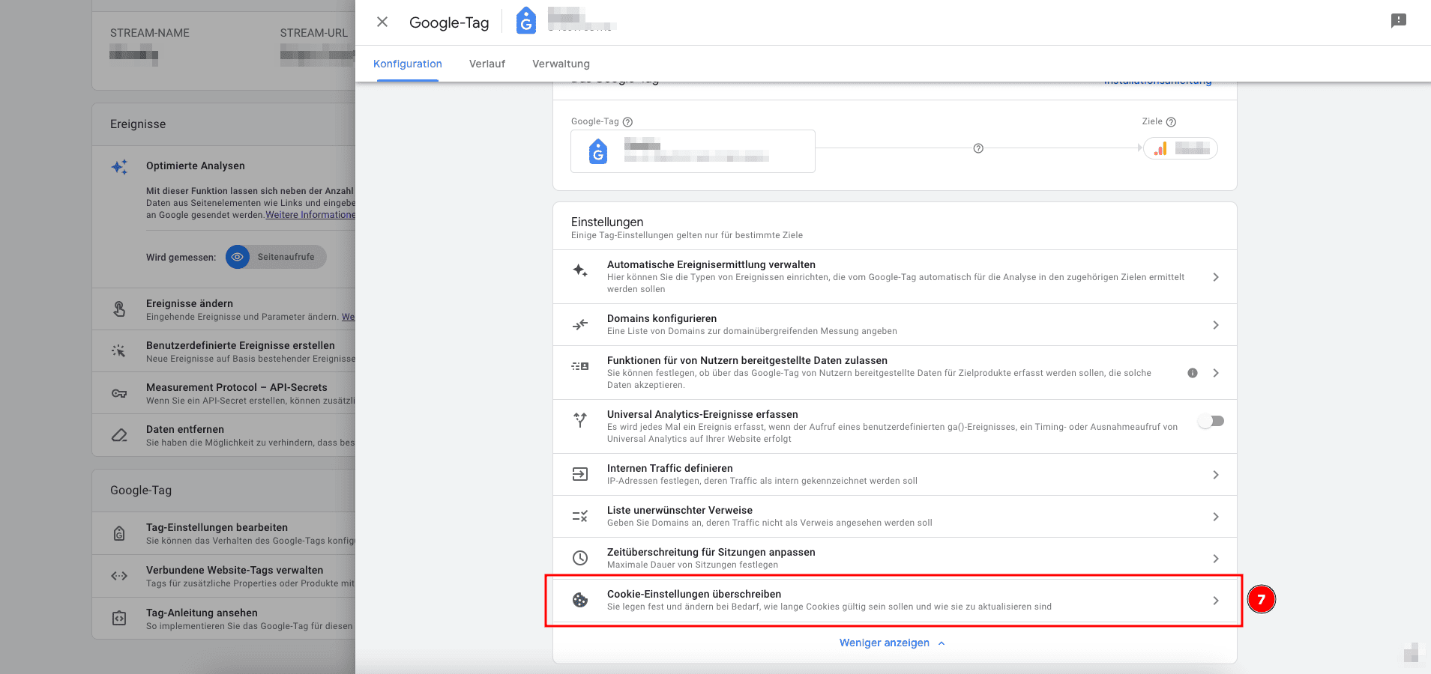Open the Verwaltung tab
This screenshot has width=1431, height=674.
(561, 64)
